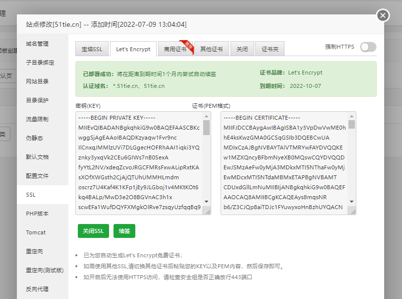Open the 其他证书 tab
The width and height of the screenshot is (402, 299).
pyautogui.click(x=211, y=49)
